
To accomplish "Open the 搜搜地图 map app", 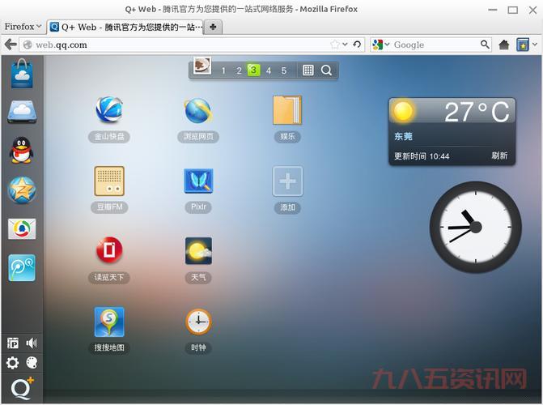I will (x=109, y=322).
